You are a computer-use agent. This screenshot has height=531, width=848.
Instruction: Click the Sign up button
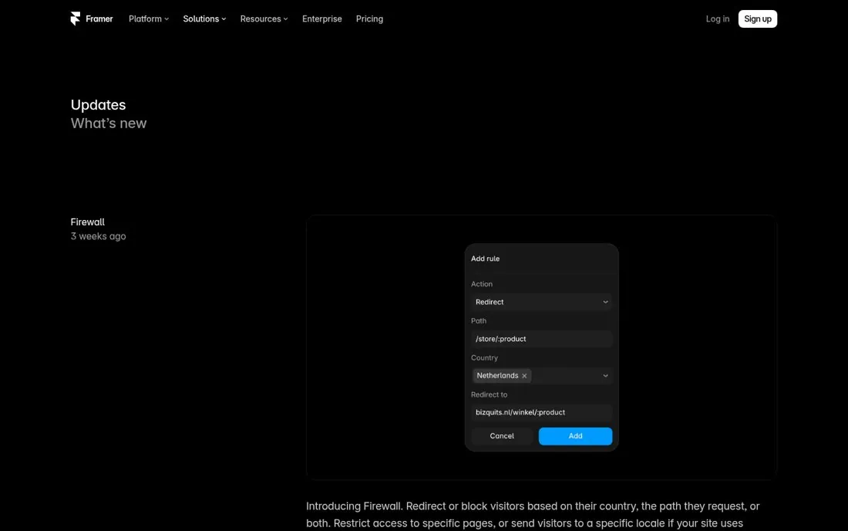pos(757,19)
